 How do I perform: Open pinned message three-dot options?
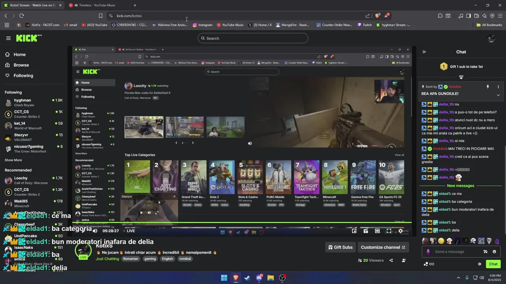498,86
